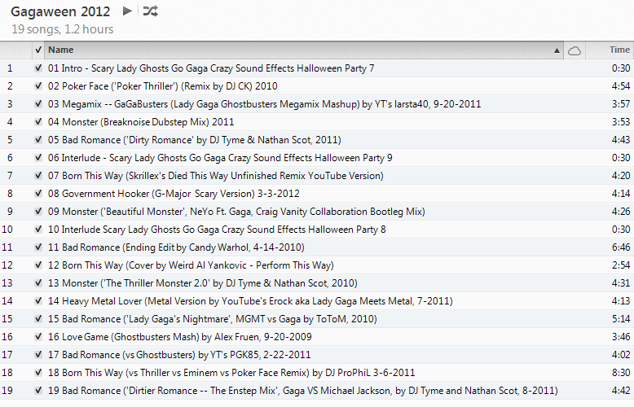Click the 8:30 time of track 18
This screenshot has width=634, height=407.
pyautogui.click(x=621, y=373)
